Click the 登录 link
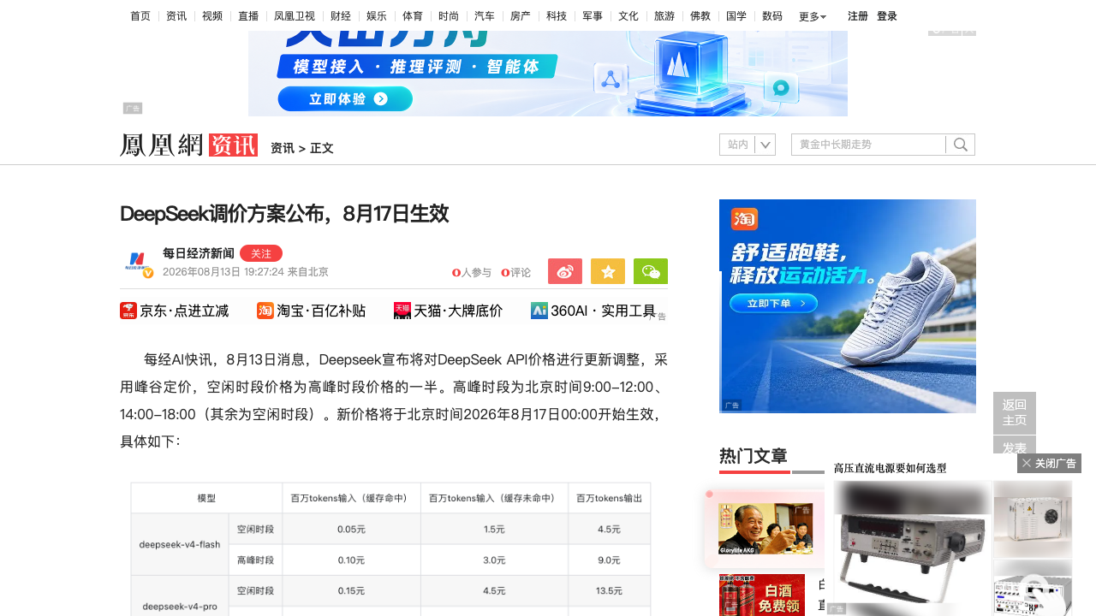Image resolution: width=1096 pixels, height=616 pixels. (887, 16)
